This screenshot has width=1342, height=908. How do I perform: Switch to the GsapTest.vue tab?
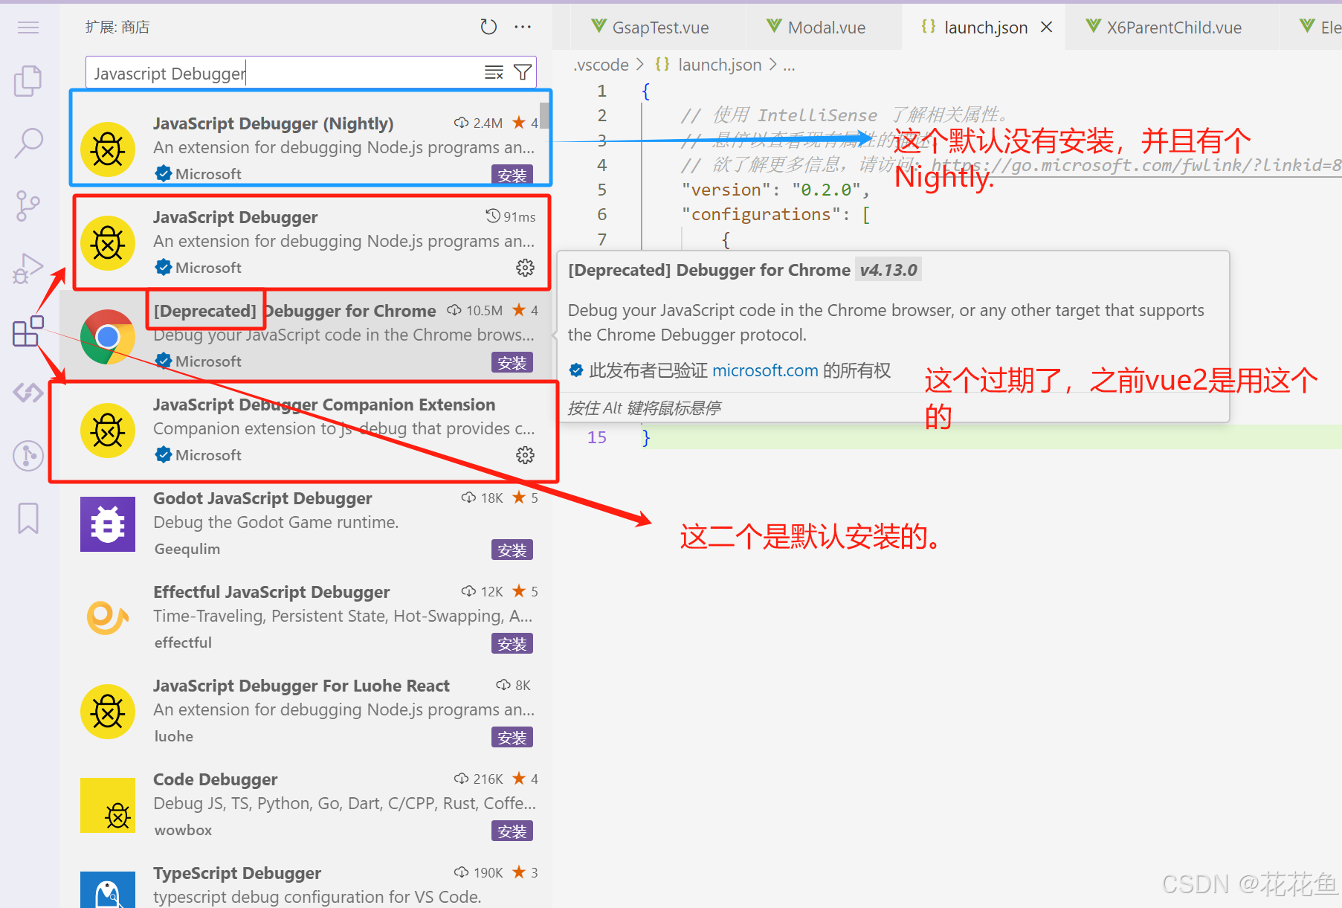pos(659,28)
